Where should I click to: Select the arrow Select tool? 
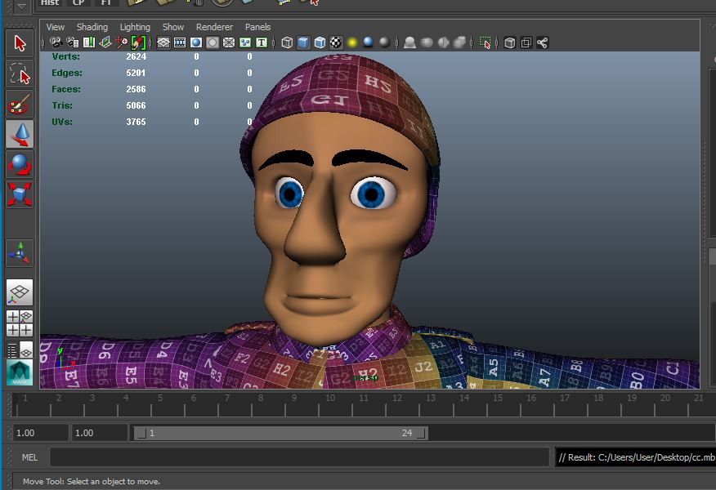(x=20, y=43)
